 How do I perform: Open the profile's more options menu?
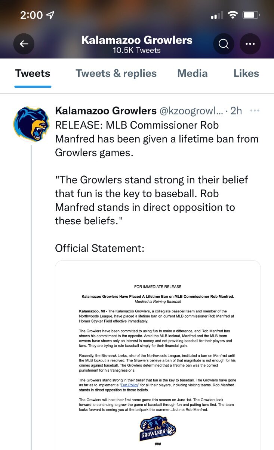coord(250,44)
